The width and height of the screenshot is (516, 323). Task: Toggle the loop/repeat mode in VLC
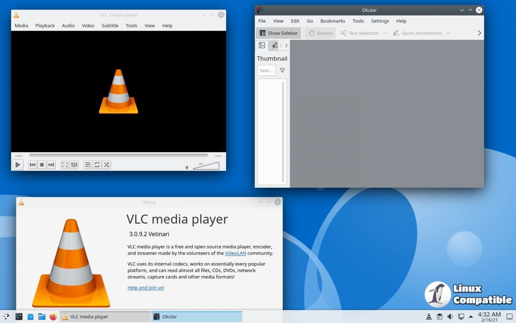(97, 165)
